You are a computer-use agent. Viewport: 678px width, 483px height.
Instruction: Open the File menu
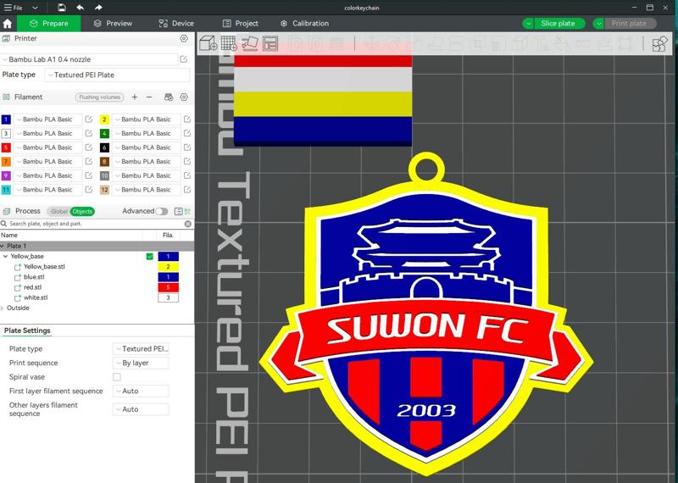click(x=14, y=8)
